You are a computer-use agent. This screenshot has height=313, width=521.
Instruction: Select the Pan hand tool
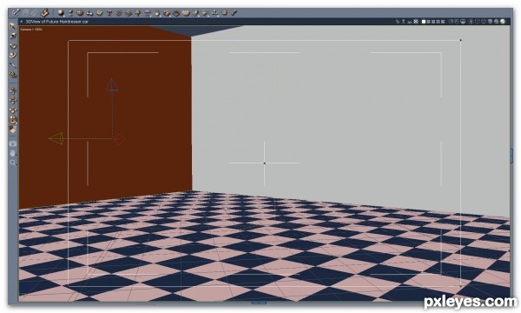13,153
